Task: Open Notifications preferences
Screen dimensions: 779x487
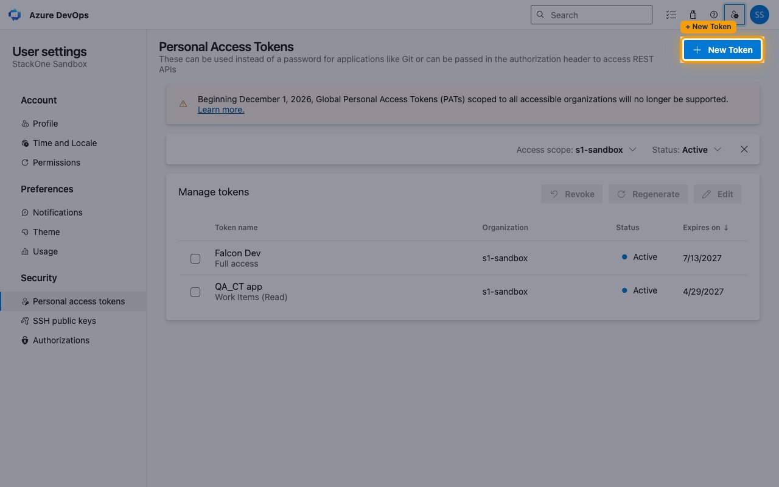Action: coord(73,212)
